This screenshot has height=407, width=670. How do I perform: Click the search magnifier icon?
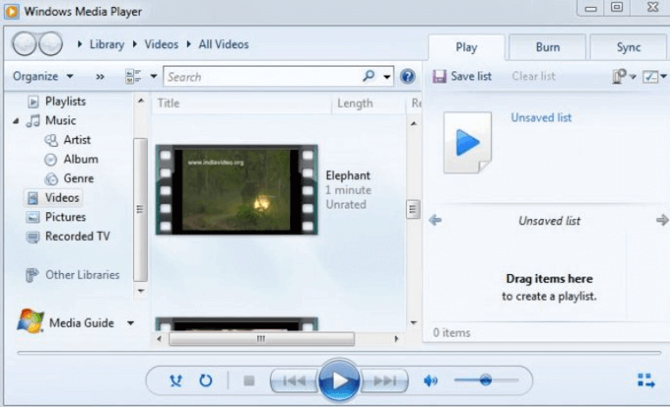coord(368,77)
